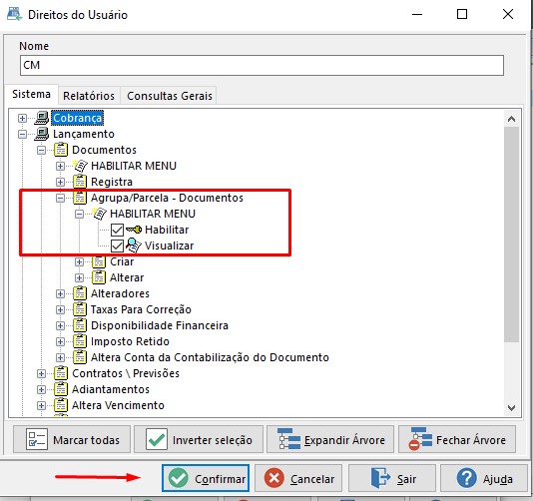Image resolution: width=533 pixels, height=501 pixels.
Task: Click the clipboard icon of Agrupa/Parcela - Documentos
Action: [80, 198]
